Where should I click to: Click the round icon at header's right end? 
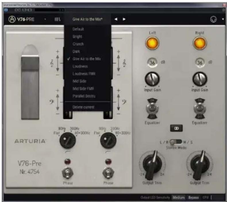[213, 19]
